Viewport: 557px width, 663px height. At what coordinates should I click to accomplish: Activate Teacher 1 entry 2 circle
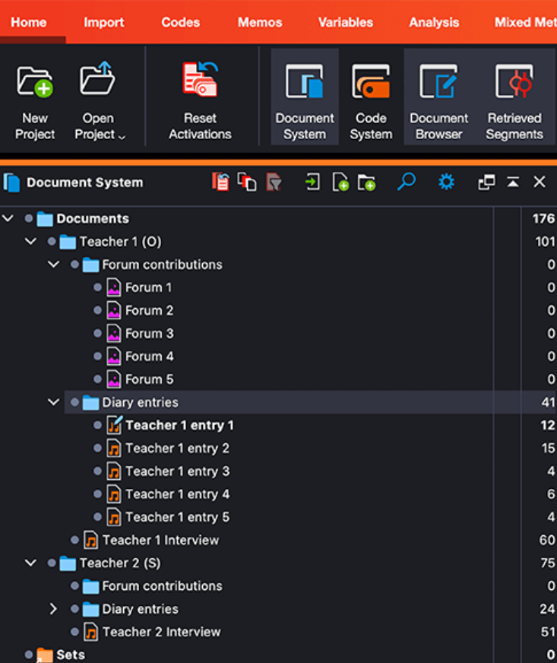(x=97, y=448)
